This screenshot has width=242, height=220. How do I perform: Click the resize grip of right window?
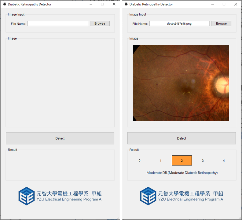240,218
